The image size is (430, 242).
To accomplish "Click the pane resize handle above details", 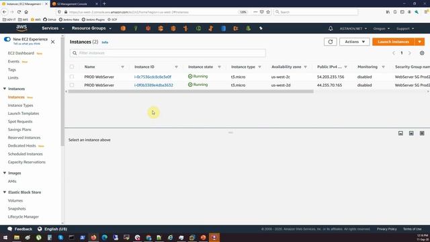I will 230,132.
